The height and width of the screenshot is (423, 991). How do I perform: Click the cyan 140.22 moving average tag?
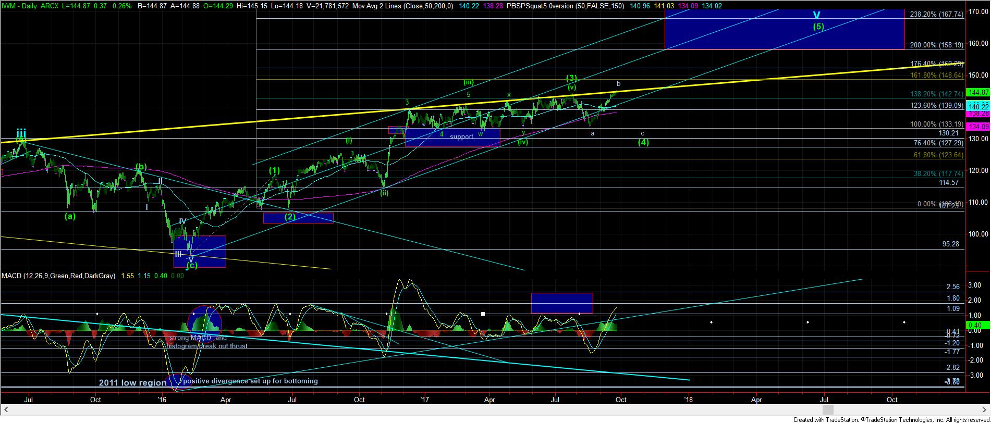tap(977, 106)
